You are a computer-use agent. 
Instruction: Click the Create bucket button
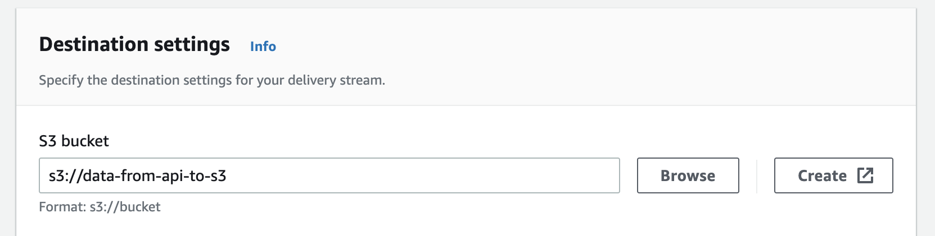pos(833,175)
